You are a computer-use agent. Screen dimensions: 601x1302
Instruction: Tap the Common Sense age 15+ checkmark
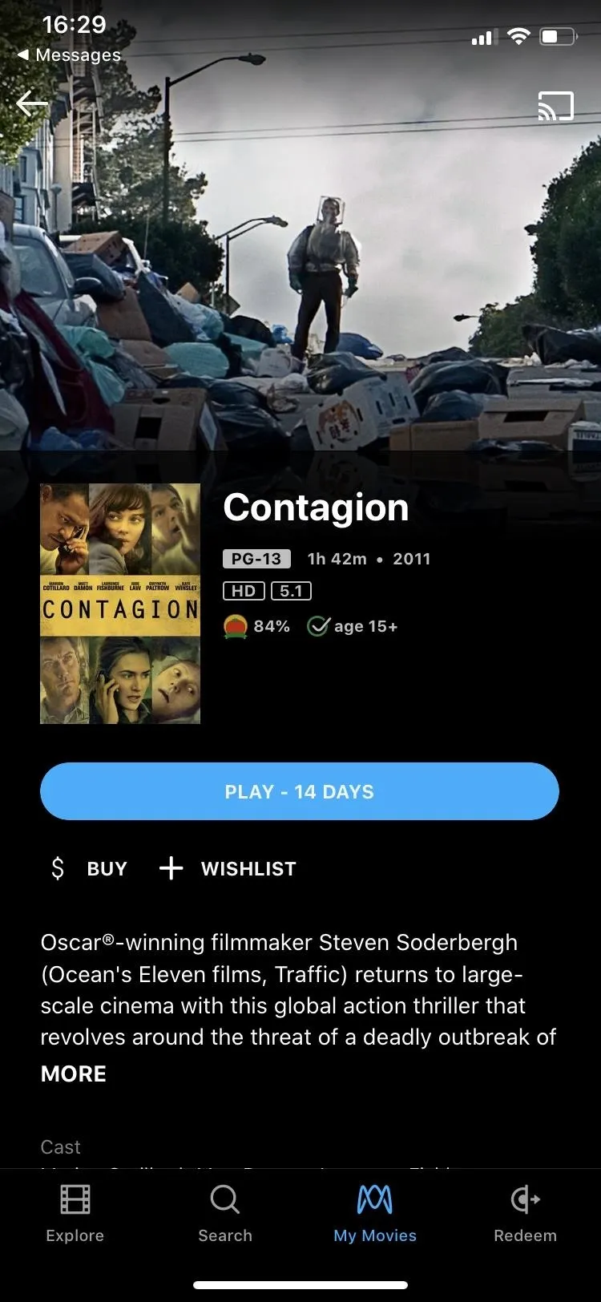tap(319, 626)
